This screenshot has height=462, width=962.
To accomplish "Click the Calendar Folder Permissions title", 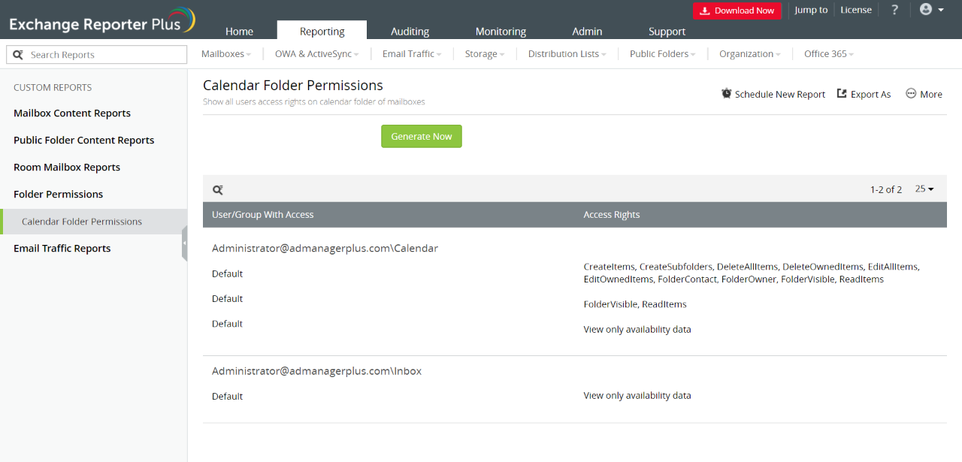I will pyautogui.click(x=293, y=85).
